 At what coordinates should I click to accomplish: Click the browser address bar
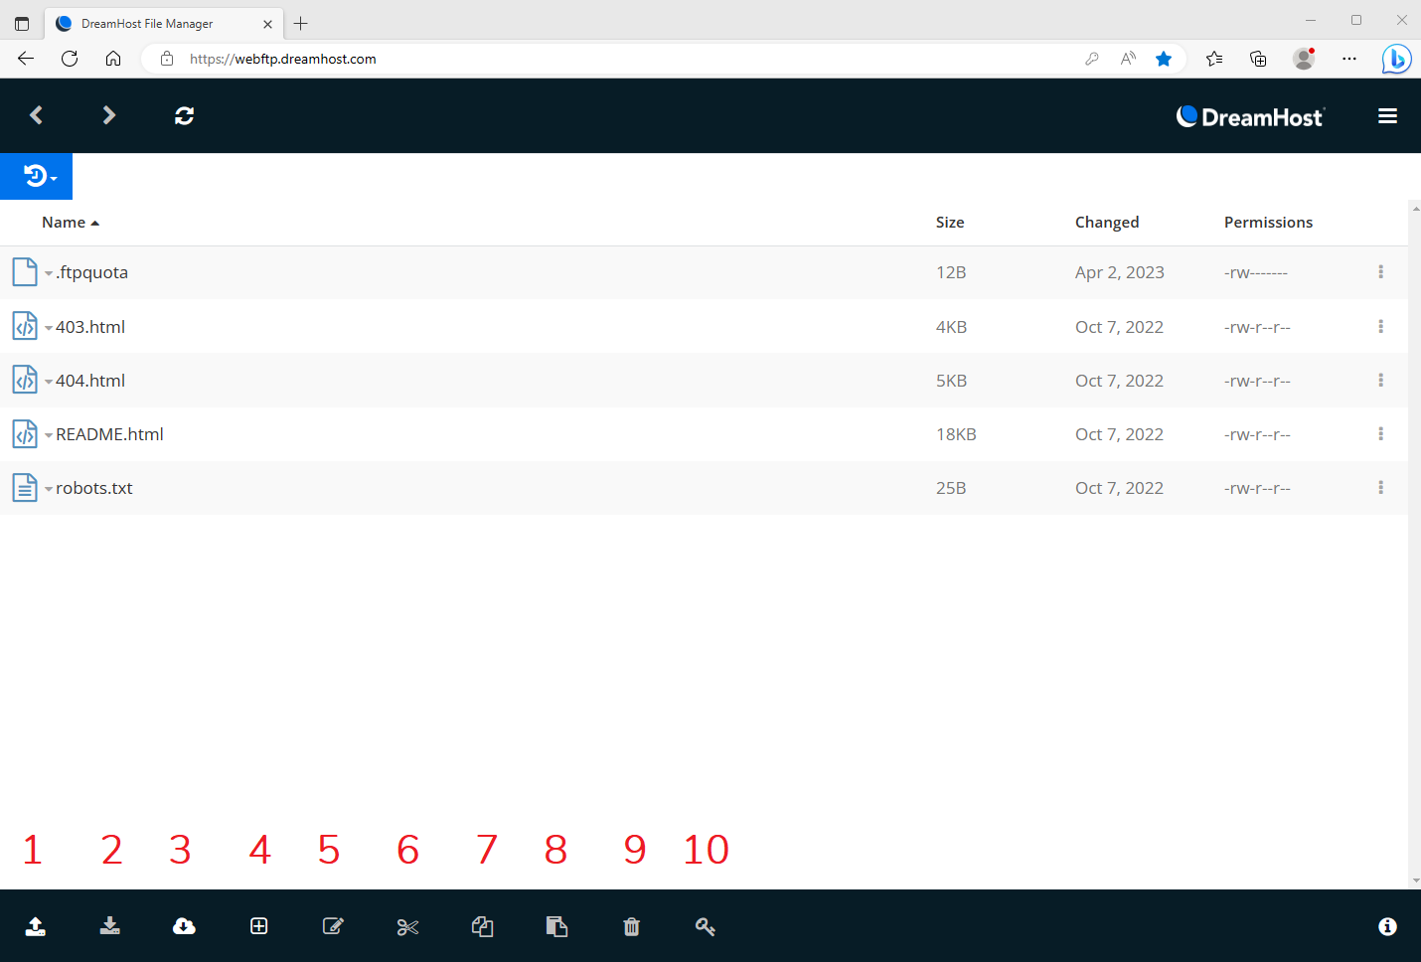(626, 59)
